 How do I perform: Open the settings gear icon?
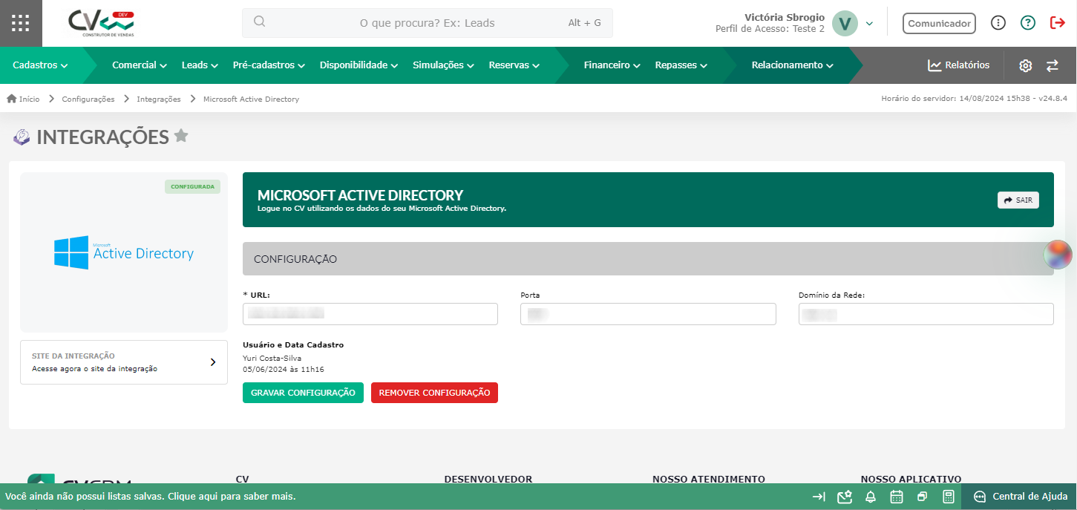1025,65
